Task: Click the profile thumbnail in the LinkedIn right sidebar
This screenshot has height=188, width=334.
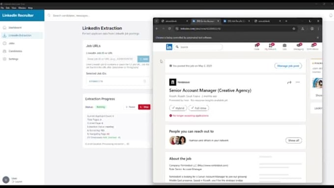Action: coord(317,83)
